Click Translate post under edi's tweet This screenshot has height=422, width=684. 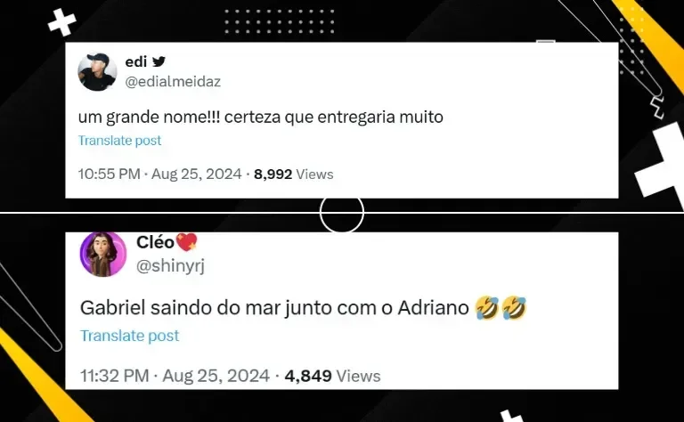[x=119, y=141]
